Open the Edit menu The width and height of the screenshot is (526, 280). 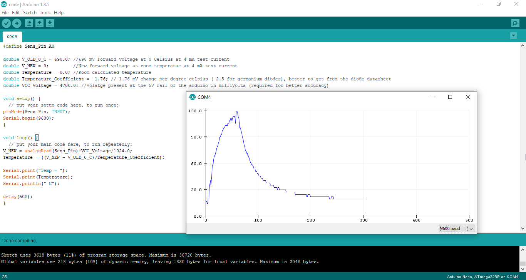point(16,13)
